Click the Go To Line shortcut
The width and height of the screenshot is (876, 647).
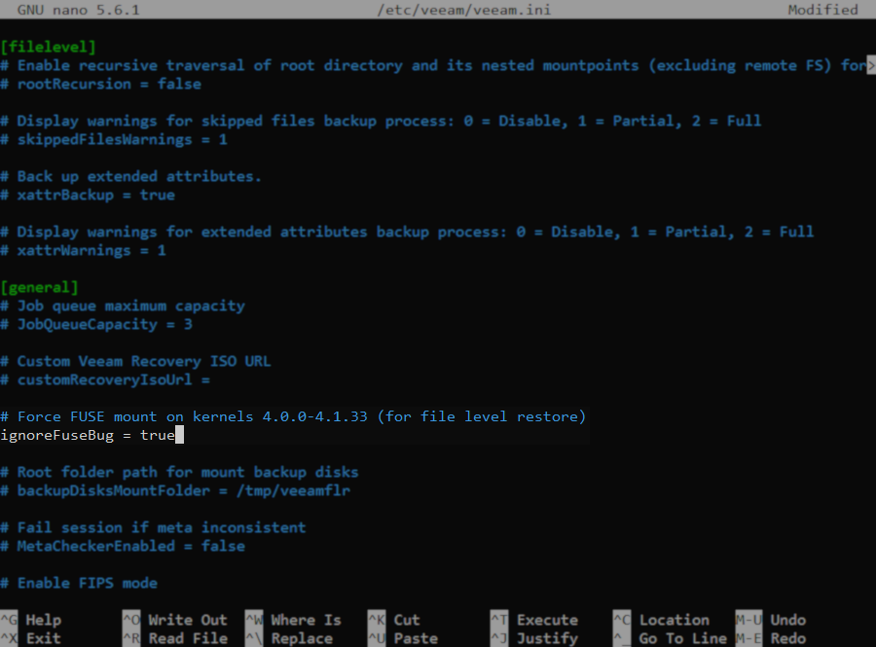click(x=670, y=638)
